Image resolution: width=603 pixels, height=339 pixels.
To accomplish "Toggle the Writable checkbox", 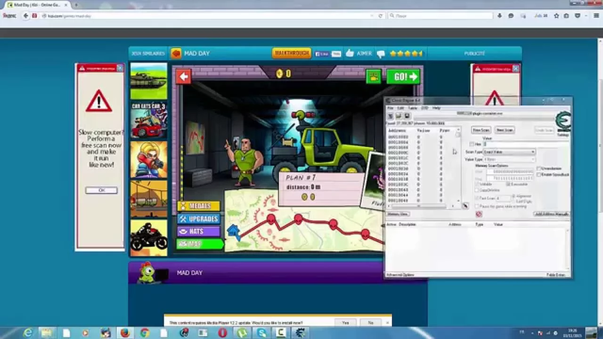I will [477, 184].
